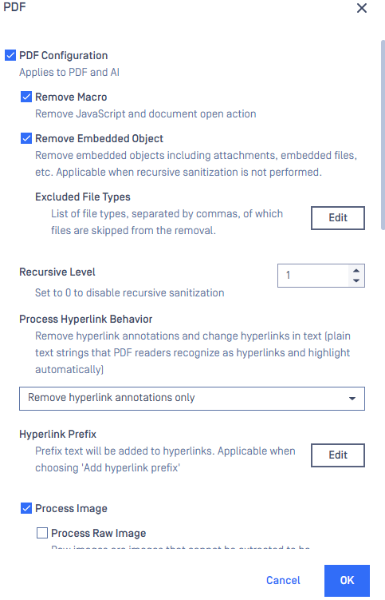
Task: Click the 'Process Raw Image' label text
Action: click(x=99, y=533)
